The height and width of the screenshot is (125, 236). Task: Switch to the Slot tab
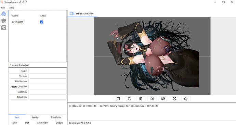tap(27, 123)
